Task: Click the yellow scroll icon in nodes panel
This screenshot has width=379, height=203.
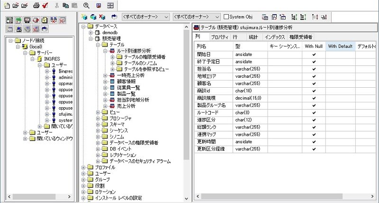Action: (45, 20)
